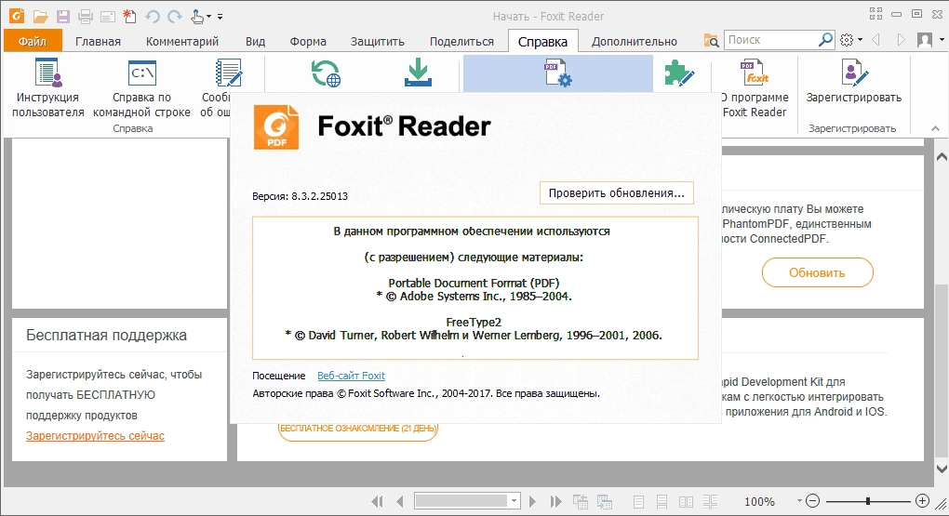949x516 pixels.
Task: Open the user account icon
Action: [x=925, y=40]
